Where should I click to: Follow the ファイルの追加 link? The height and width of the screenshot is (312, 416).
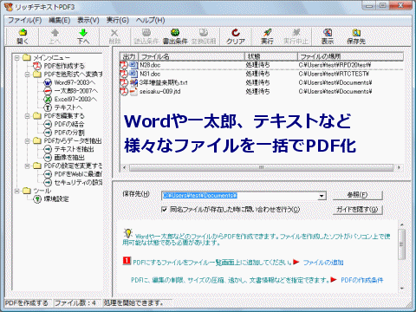323,263
